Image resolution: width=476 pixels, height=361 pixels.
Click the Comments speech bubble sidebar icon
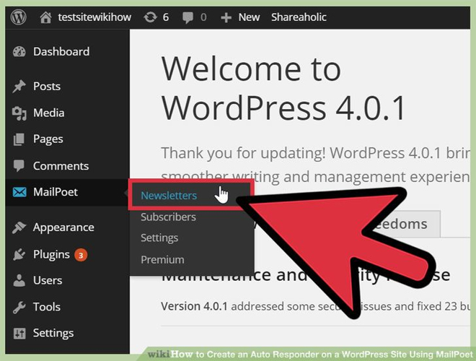coord(19,166)
